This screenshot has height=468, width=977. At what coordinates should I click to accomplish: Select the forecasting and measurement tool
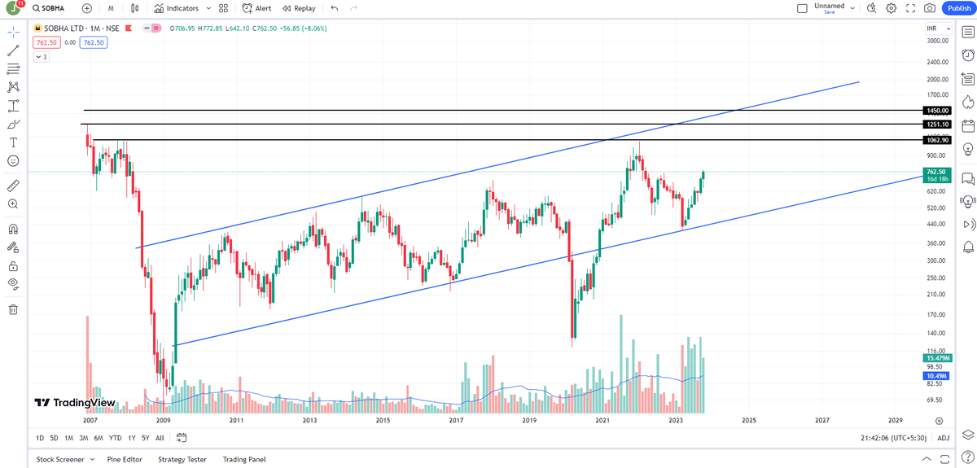point(13,106)
